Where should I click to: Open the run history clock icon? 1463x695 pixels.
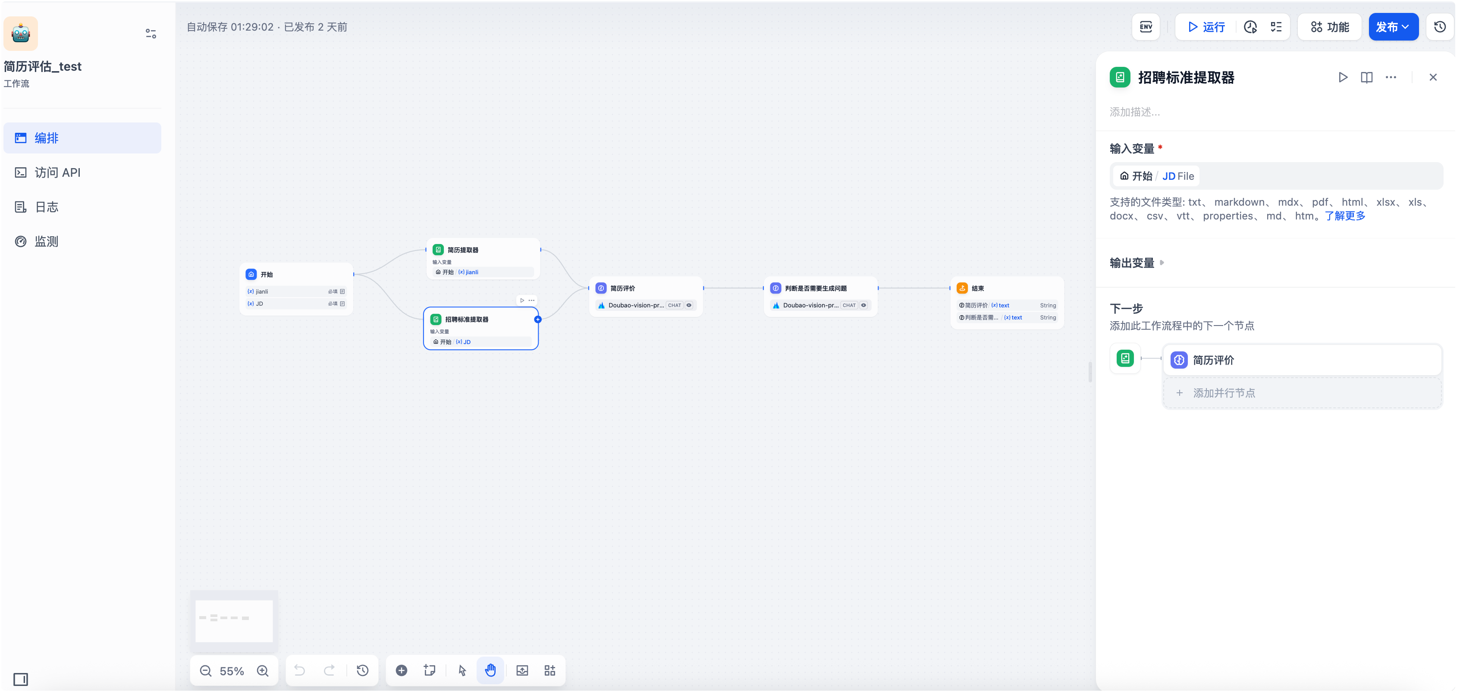pyautogui.click(x=1251, y=27)
